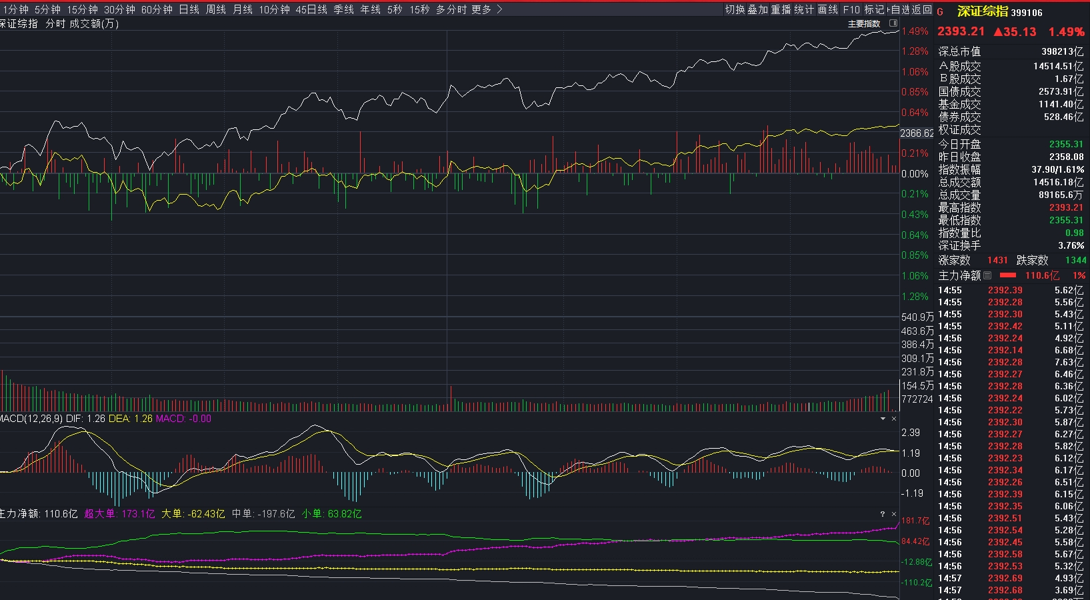Click the 中单: -197.6亿 legend

point(263,514)
